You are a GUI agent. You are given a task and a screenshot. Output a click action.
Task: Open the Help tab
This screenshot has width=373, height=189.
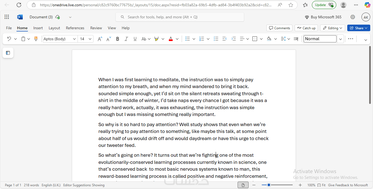click(126, 28)
